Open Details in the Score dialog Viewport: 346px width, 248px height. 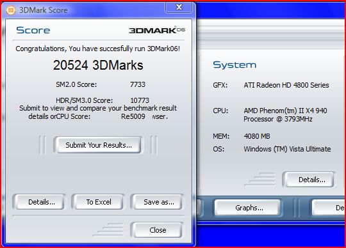(40, 202)
